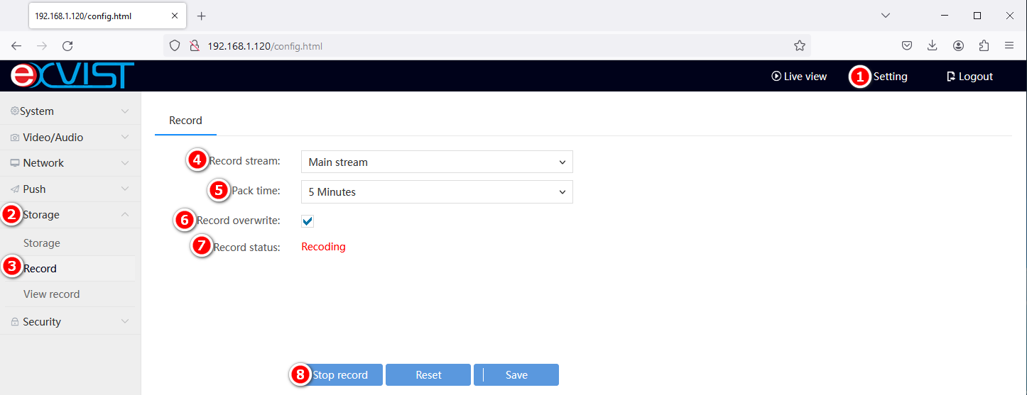Click the Save button

516,375
